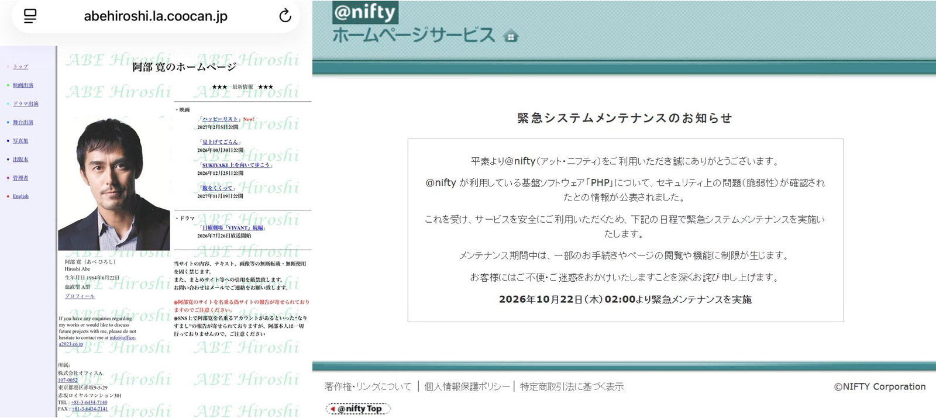Screen dimensions: 936x418
Task: Click the 阿部 寛のホームページ page title
Action: tap(184, 67)
